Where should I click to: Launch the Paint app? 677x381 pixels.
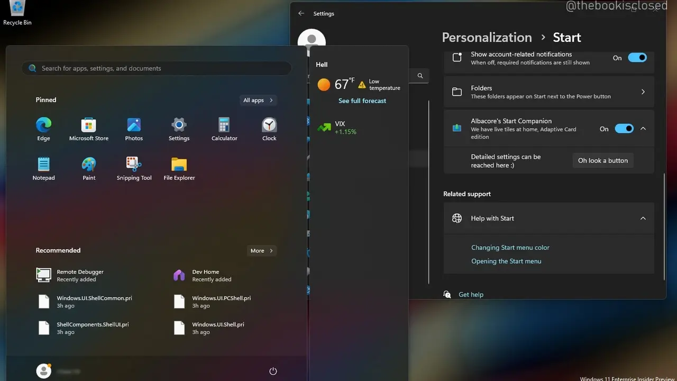click(89, 165)
